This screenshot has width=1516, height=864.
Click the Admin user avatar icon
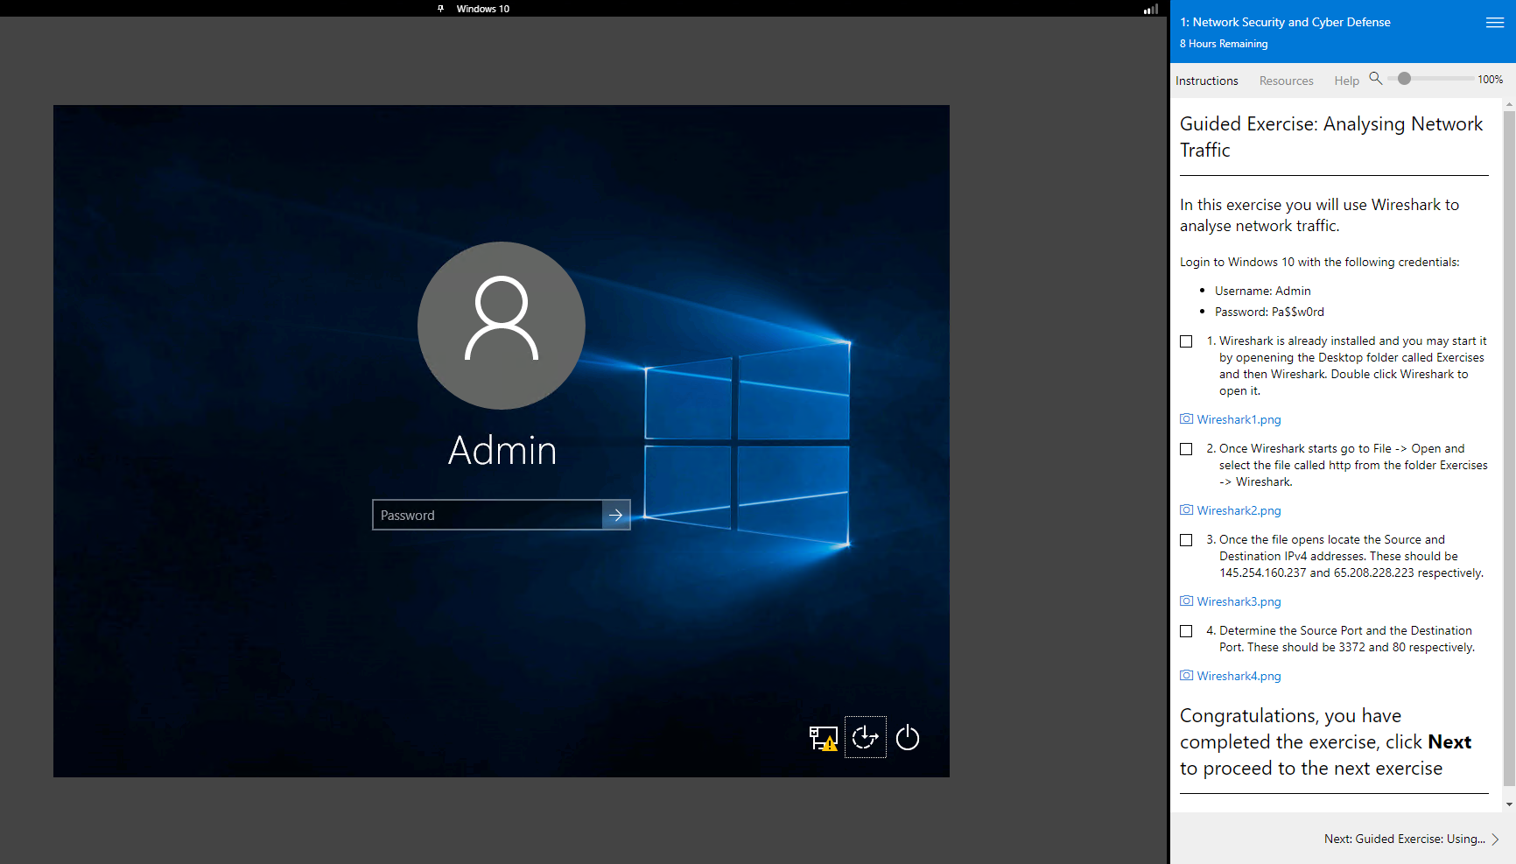502,325
